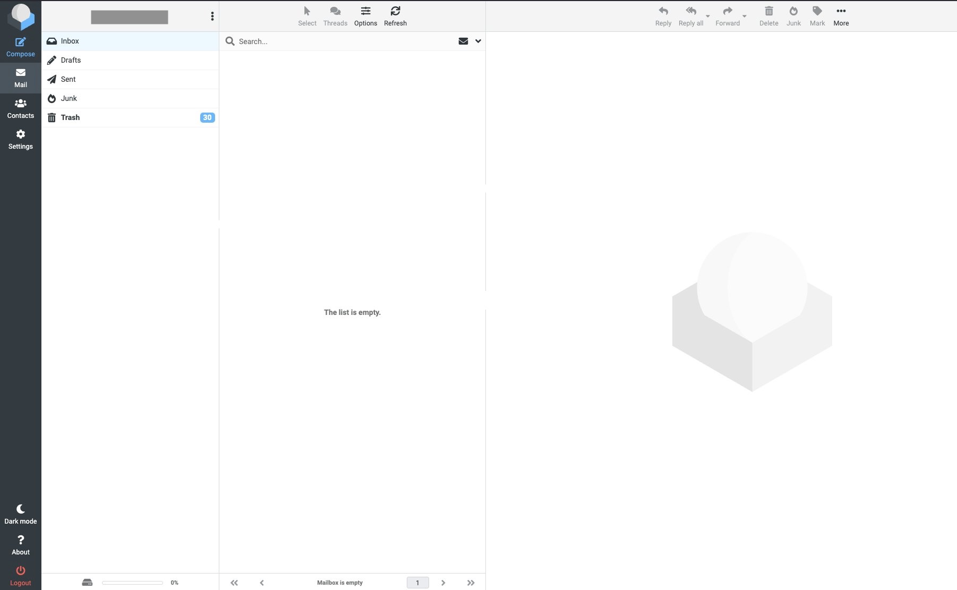Toggle unread messages filter envelope
The image size is (957, 590).
(x=463, y=41)
